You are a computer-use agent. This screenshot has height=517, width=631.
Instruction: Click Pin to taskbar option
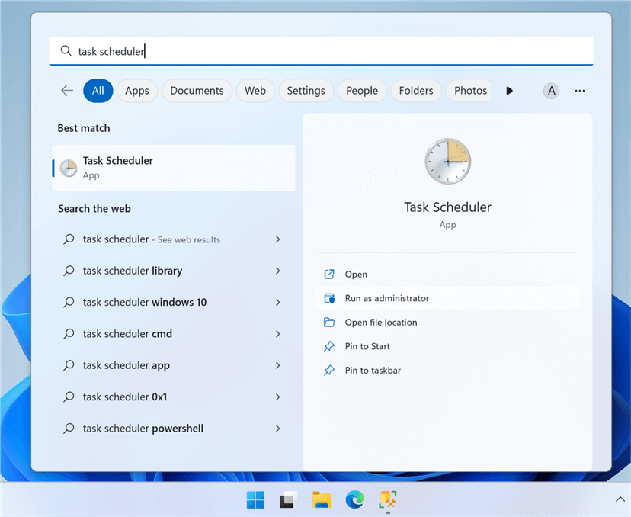[373, 371]
